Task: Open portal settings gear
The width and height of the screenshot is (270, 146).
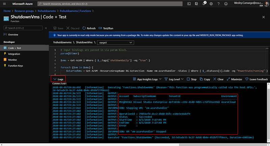Action: pos(211,4)
